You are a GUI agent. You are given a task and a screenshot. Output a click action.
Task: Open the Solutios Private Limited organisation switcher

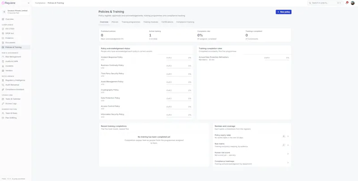coord(15,12)
